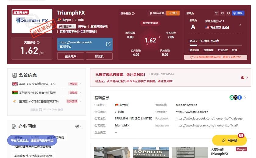Click the 时光机 time machine button
256x158 pixels.
pyautogui.click(x=99, y=56)
